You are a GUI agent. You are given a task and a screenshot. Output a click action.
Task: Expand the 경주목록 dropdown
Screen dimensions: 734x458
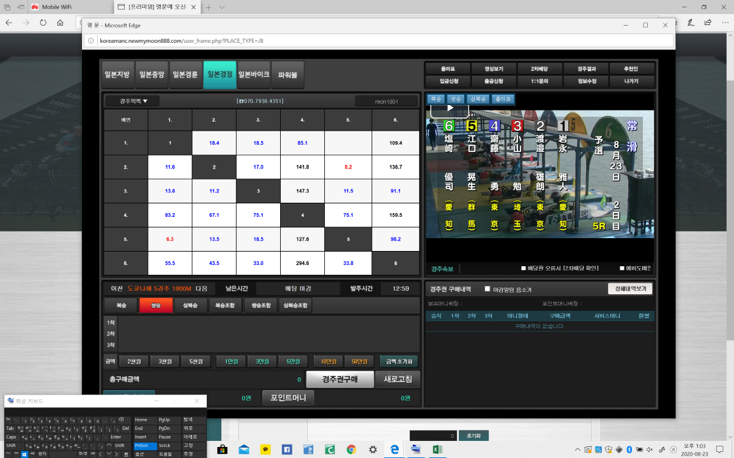131,101
